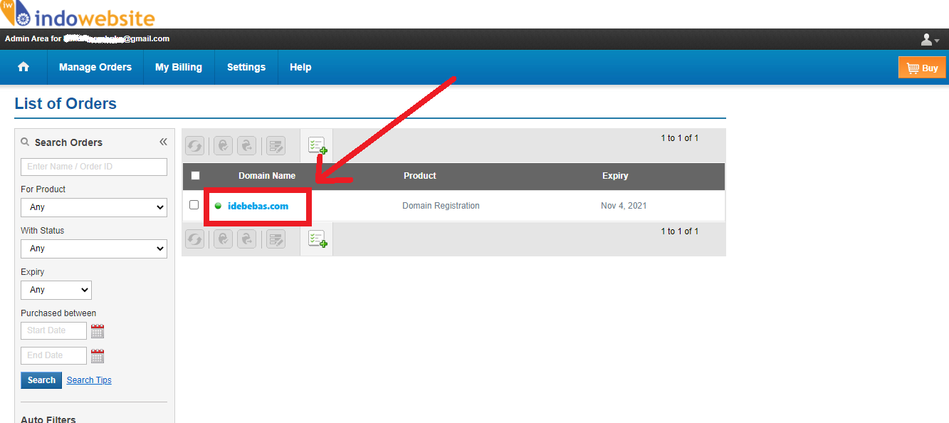Click the top renew orders icon

pos(194,146)
